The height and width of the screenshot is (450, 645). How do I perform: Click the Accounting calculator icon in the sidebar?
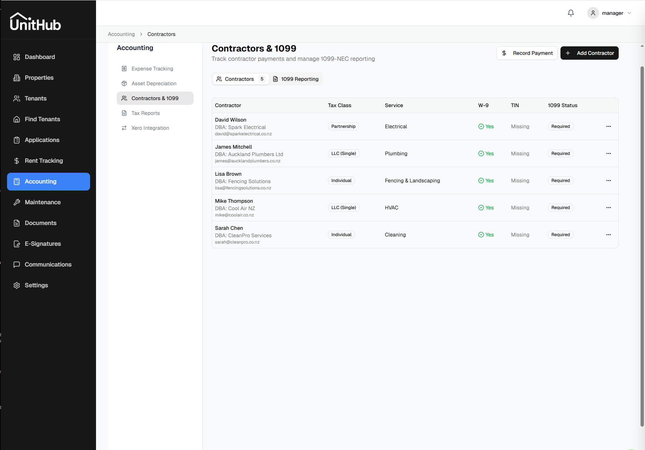pyautogui.click(x=17, y=182)
